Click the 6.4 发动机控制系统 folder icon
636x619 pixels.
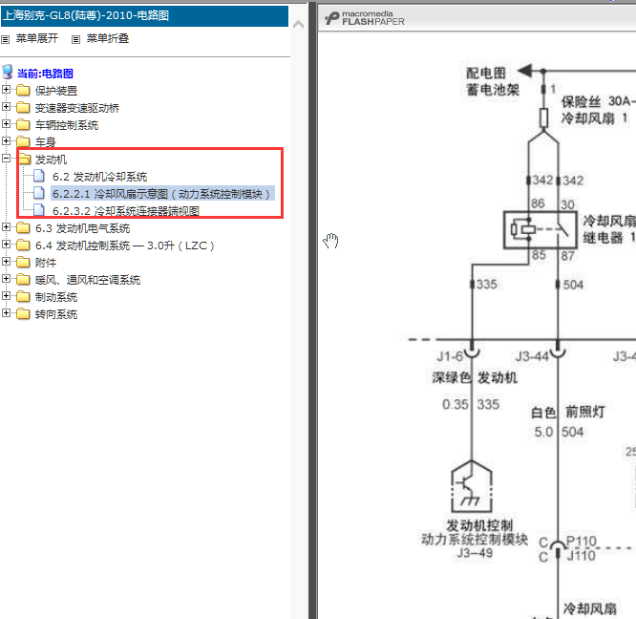pos(23,245)
